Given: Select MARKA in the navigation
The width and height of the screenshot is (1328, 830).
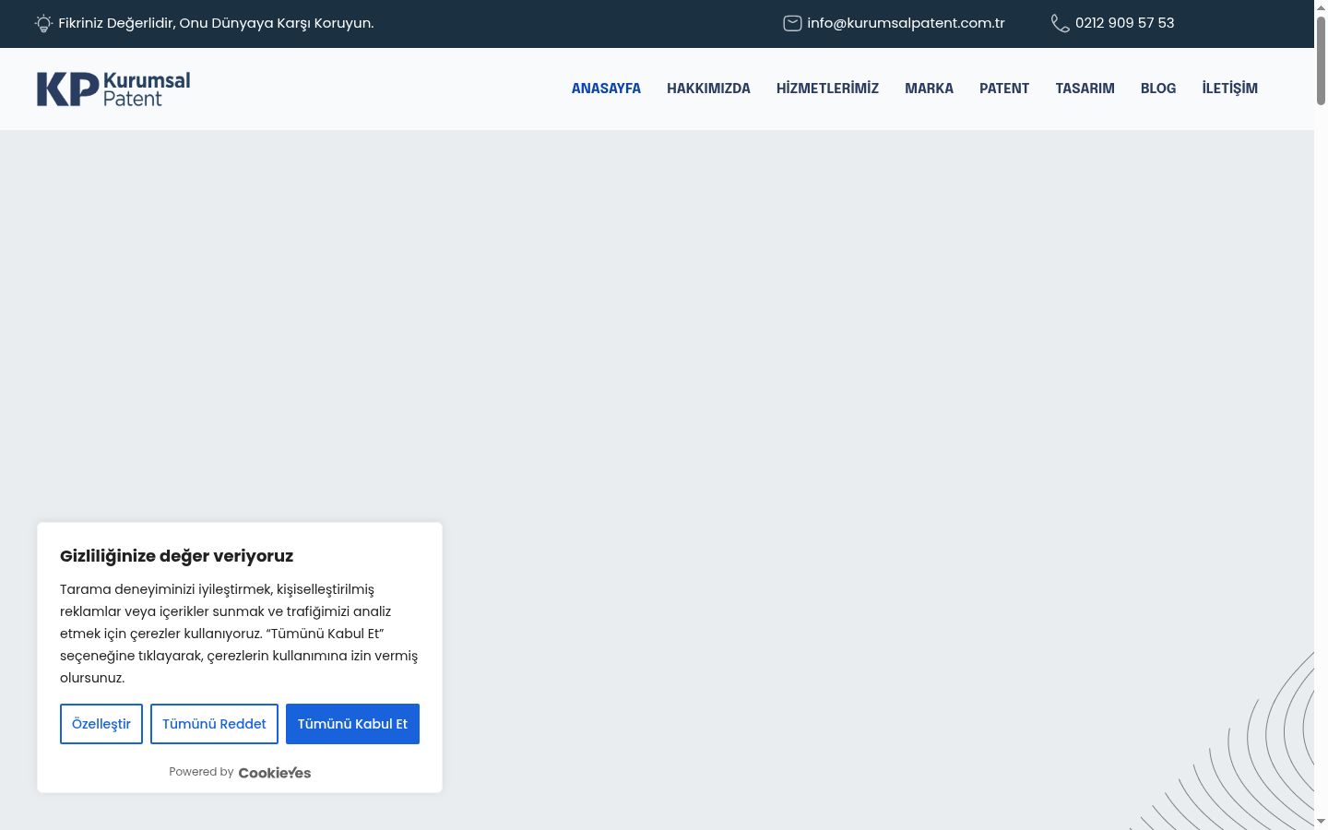Looking at the screenshot, I should 929,89.
